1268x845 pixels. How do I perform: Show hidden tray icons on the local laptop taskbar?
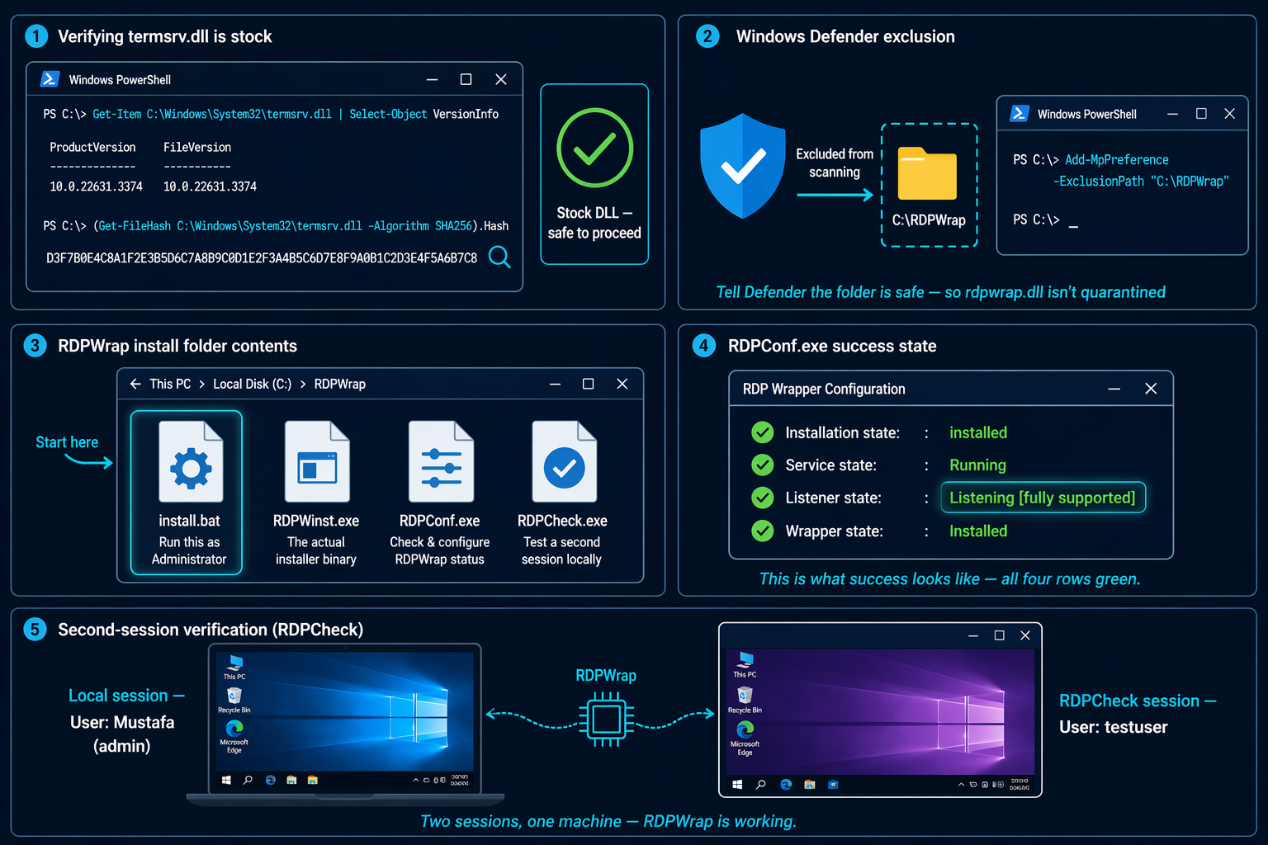(x=415, y=780)
